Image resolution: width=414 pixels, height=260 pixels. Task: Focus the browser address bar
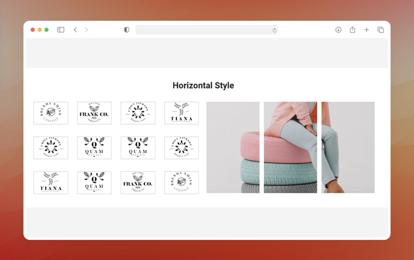(x=207, y=30)
